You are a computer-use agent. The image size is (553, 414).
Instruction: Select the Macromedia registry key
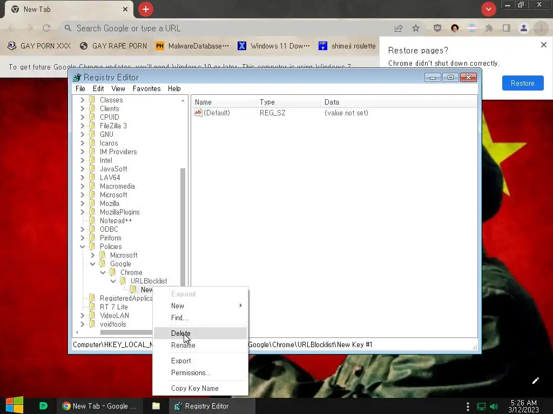[117, 186]
